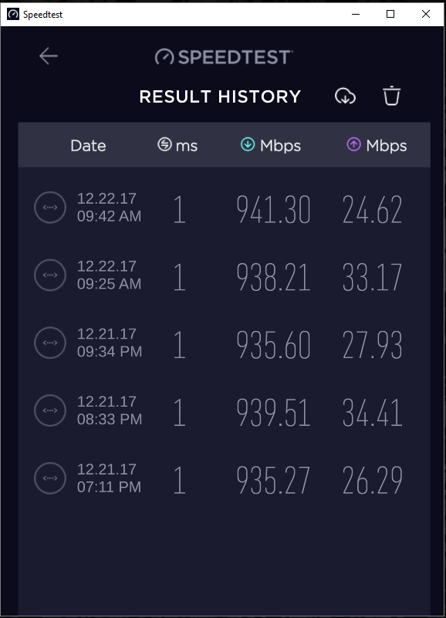Sort by download Mbps column header
Screen dimensions: 446x618
271,146
